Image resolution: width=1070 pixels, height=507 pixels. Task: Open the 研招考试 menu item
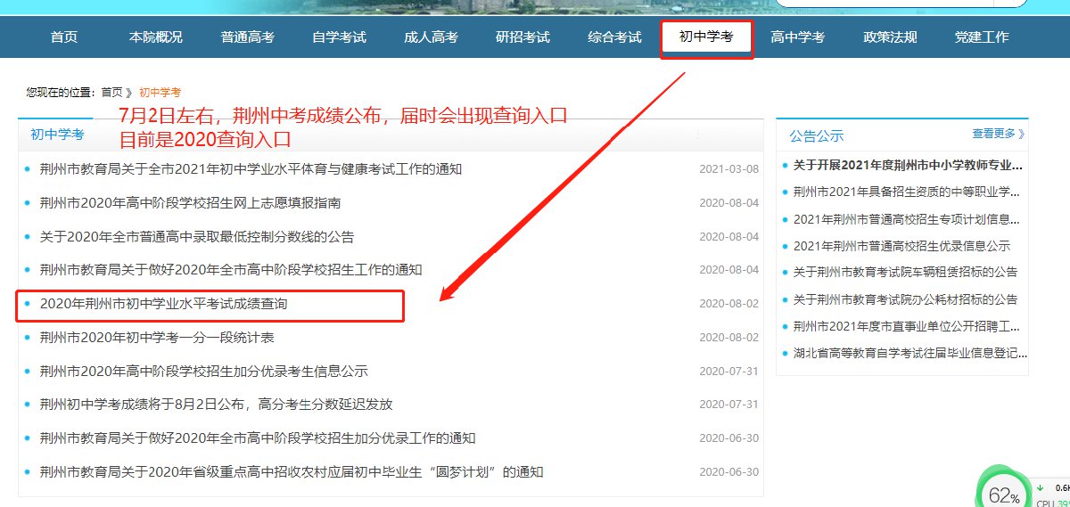point(523,37)
